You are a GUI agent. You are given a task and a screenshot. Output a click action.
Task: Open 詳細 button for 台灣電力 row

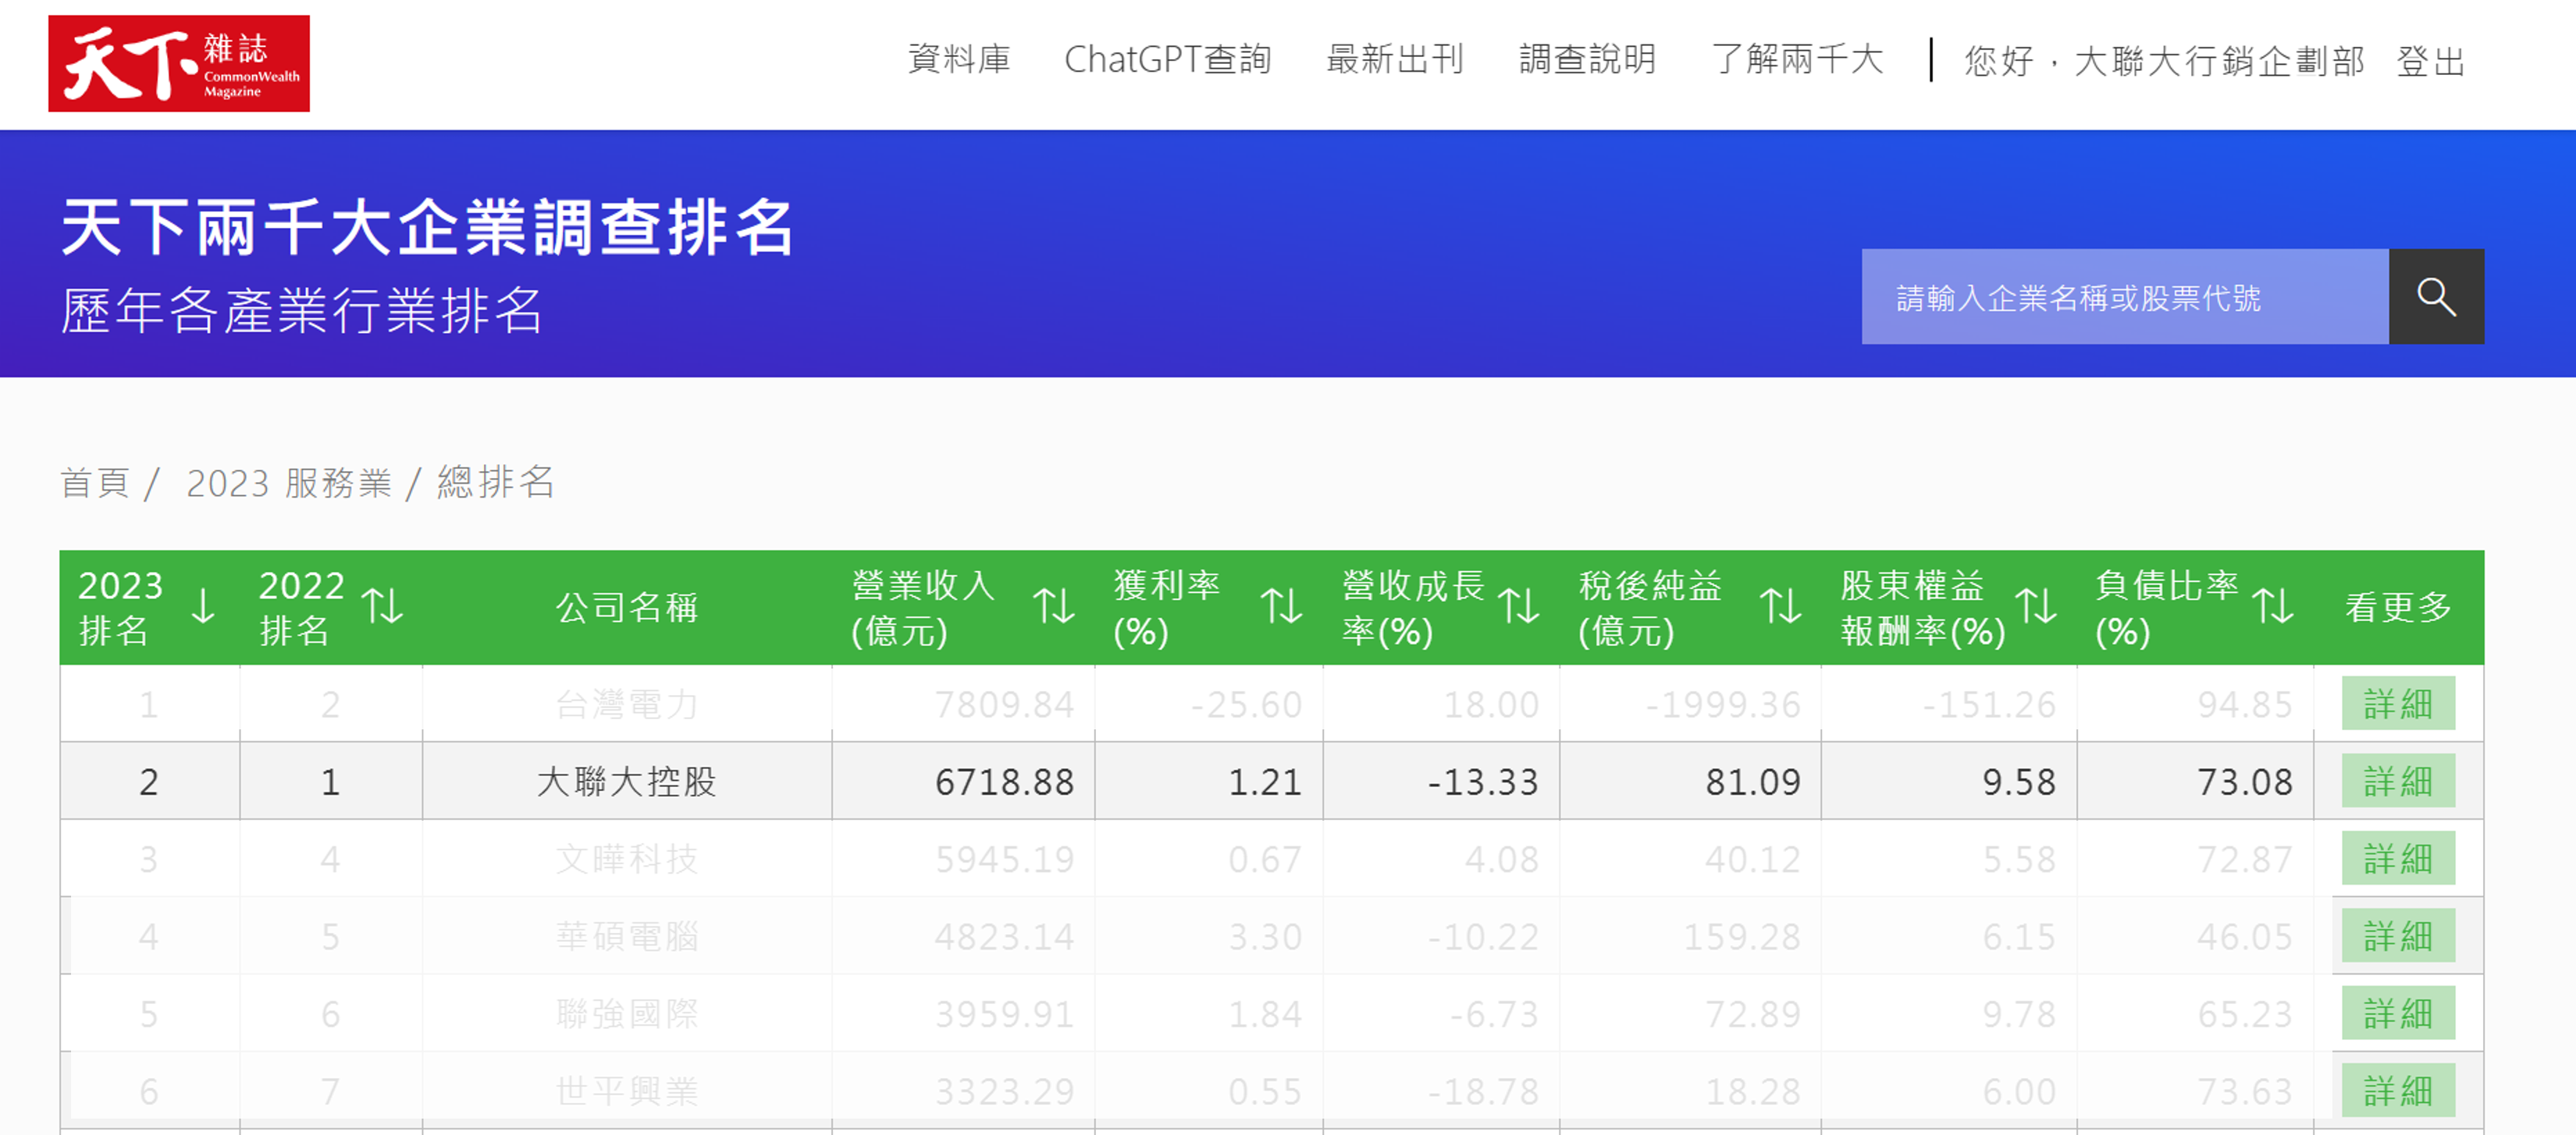click(2397, 704)
